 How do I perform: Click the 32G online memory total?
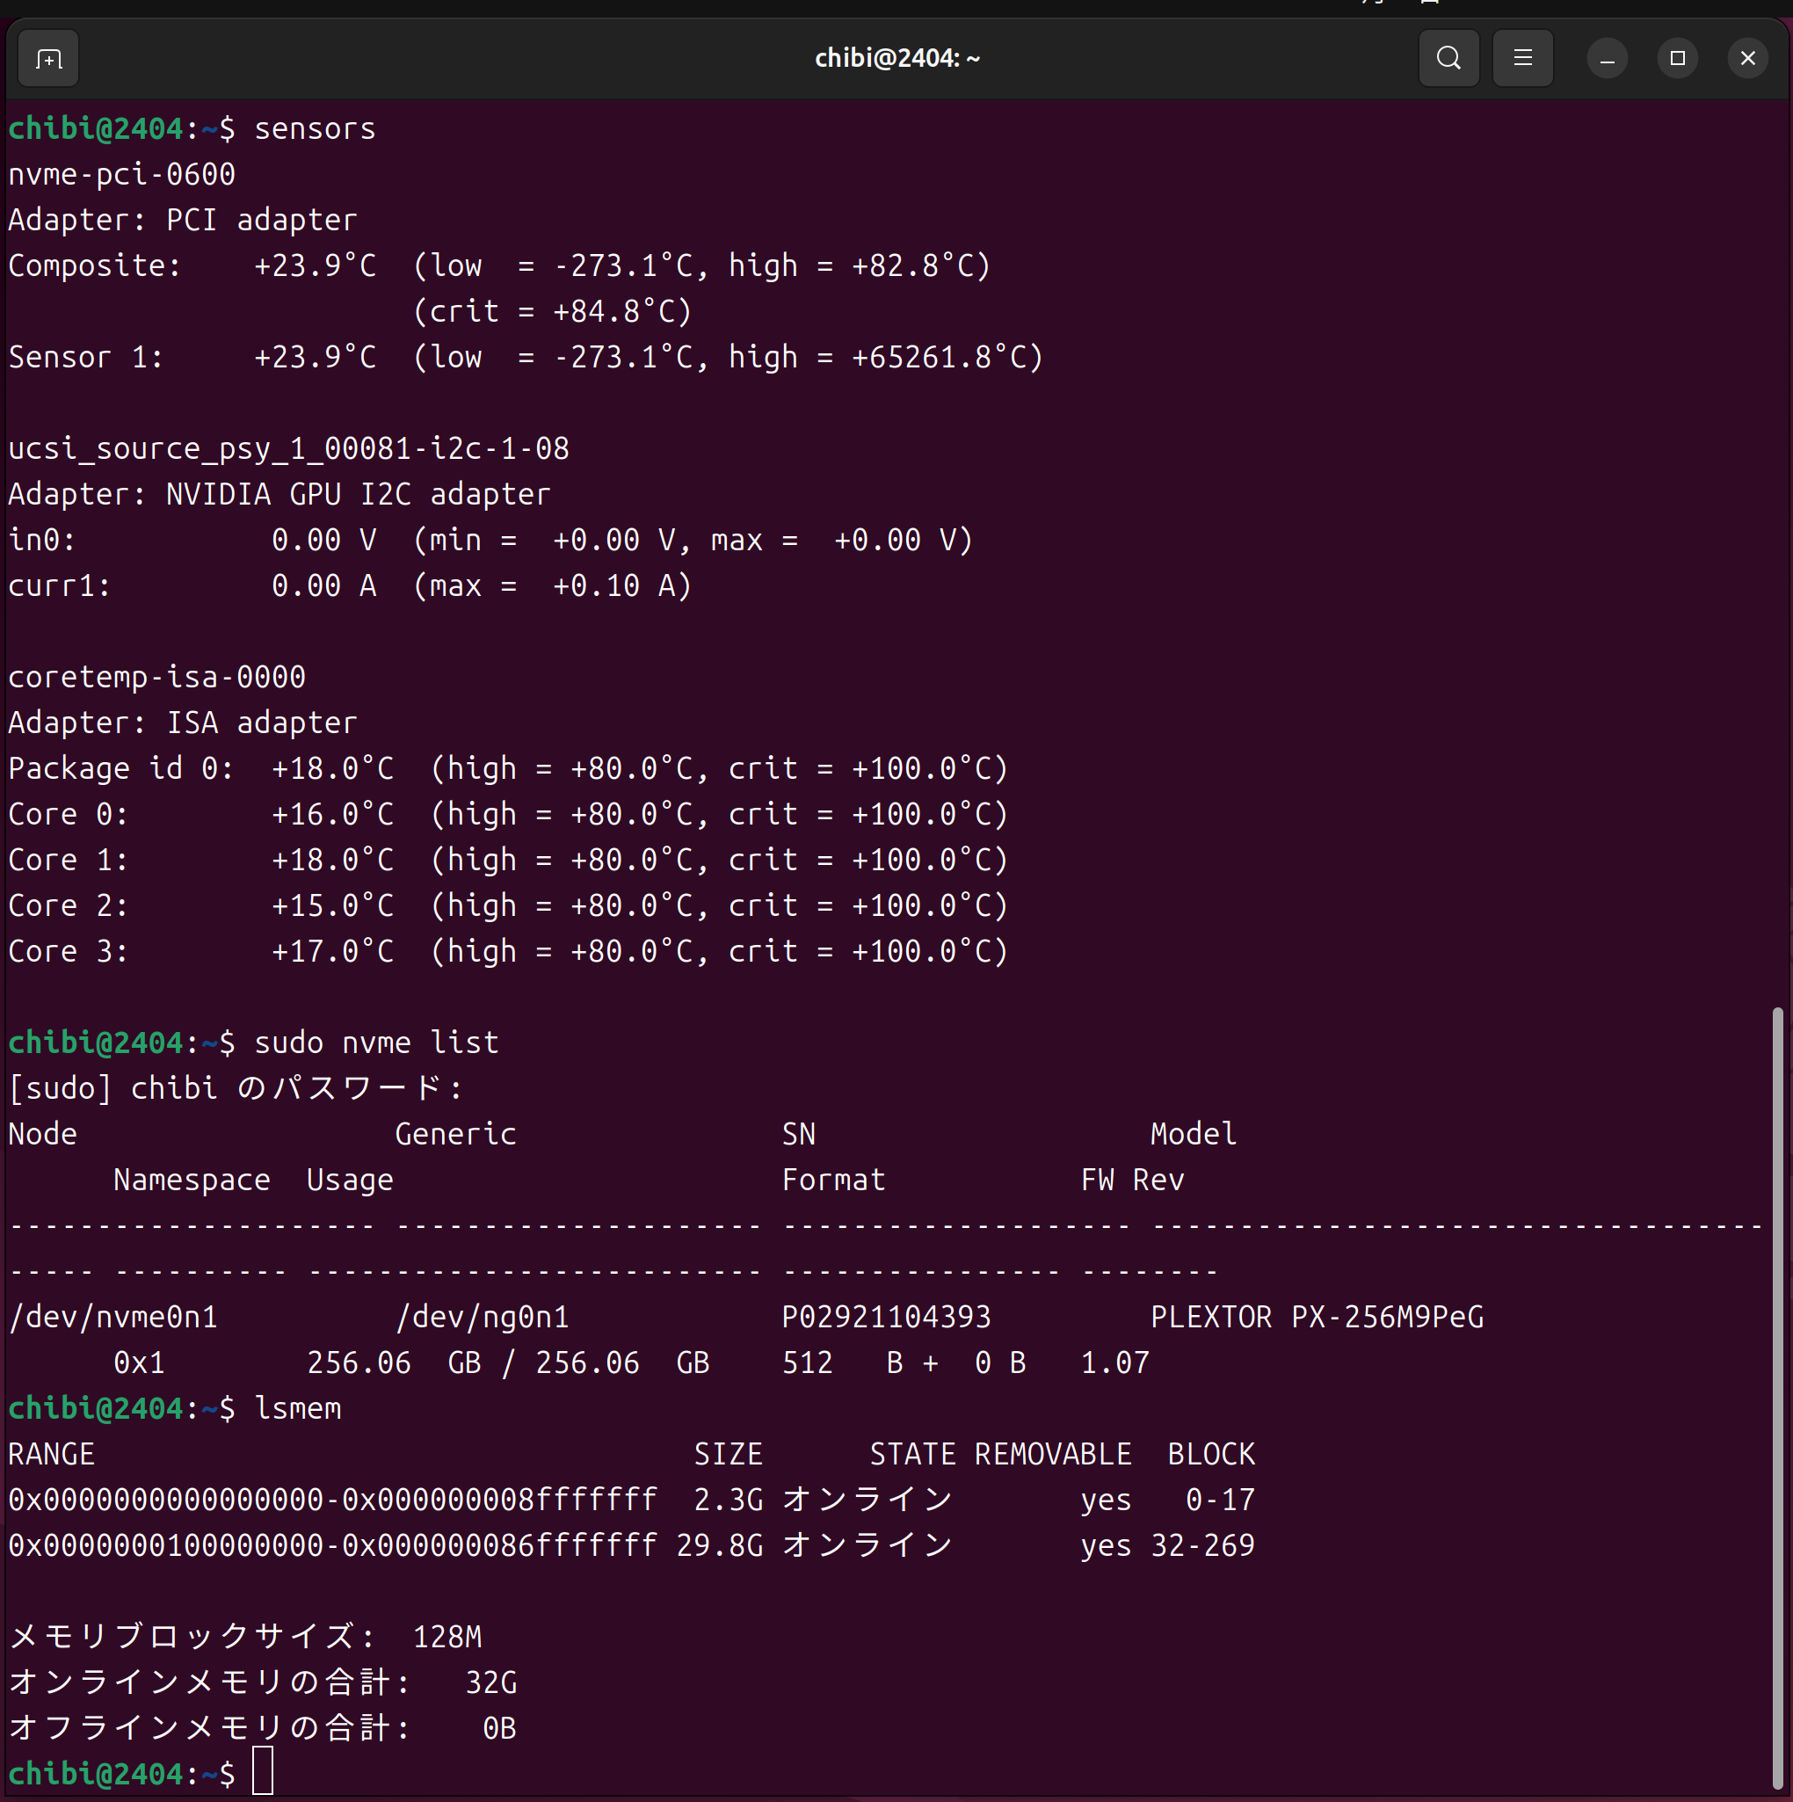click(490, 1682)
